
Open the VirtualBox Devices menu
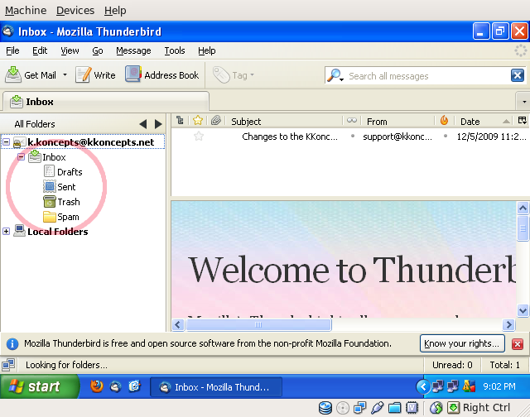click(x=75, y=11)
